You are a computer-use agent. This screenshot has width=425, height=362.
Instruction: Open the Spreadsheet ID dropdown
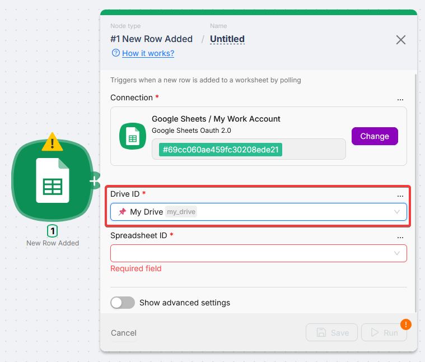pyautogui.click(x=397, y=253)
